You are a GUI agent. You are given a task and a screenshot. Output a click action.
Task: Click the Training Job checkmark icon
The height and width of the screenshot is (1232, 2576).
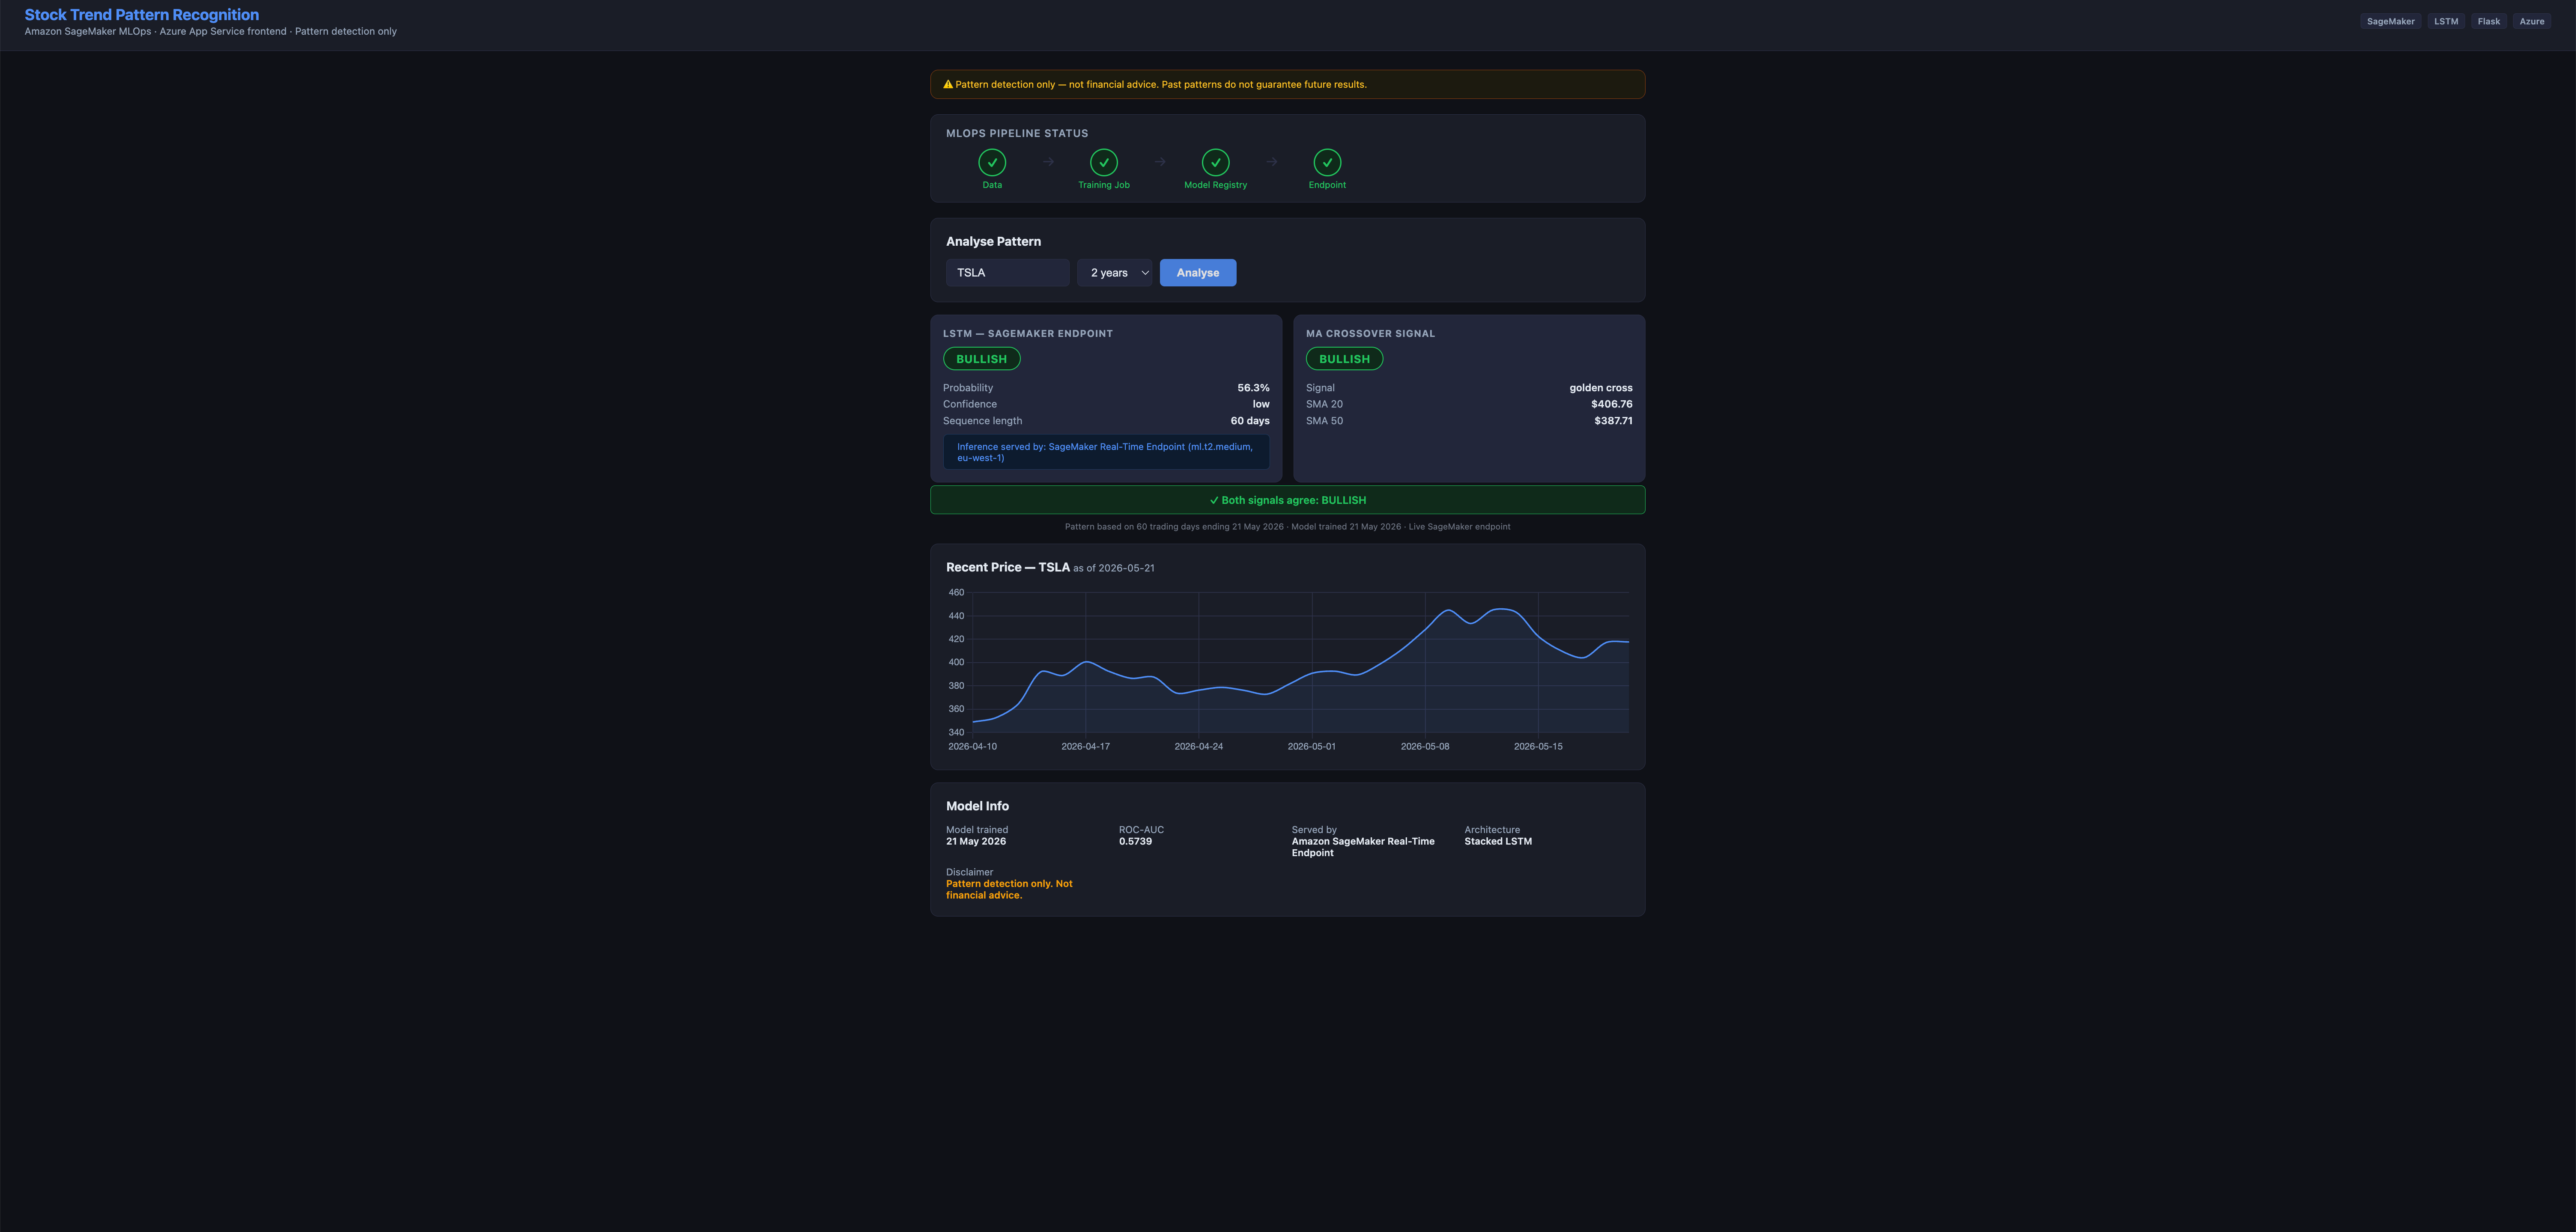1104,162
